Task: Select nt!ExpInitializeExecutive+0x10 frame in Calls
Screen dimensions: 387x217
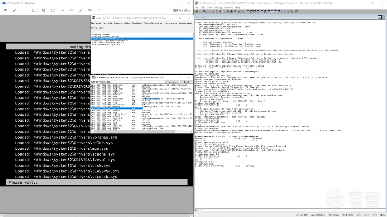Action: click(109, 41)
